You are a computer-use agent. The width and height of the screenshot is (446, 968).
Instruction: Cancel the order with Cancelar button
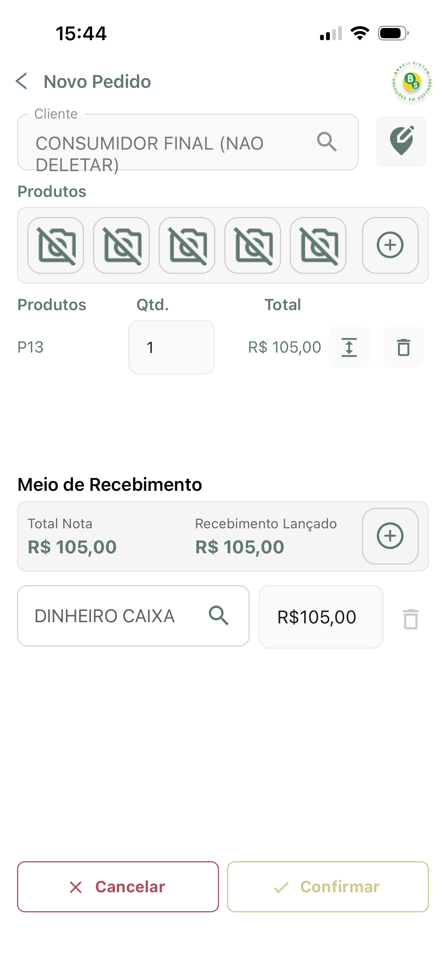tap(118, 887)
